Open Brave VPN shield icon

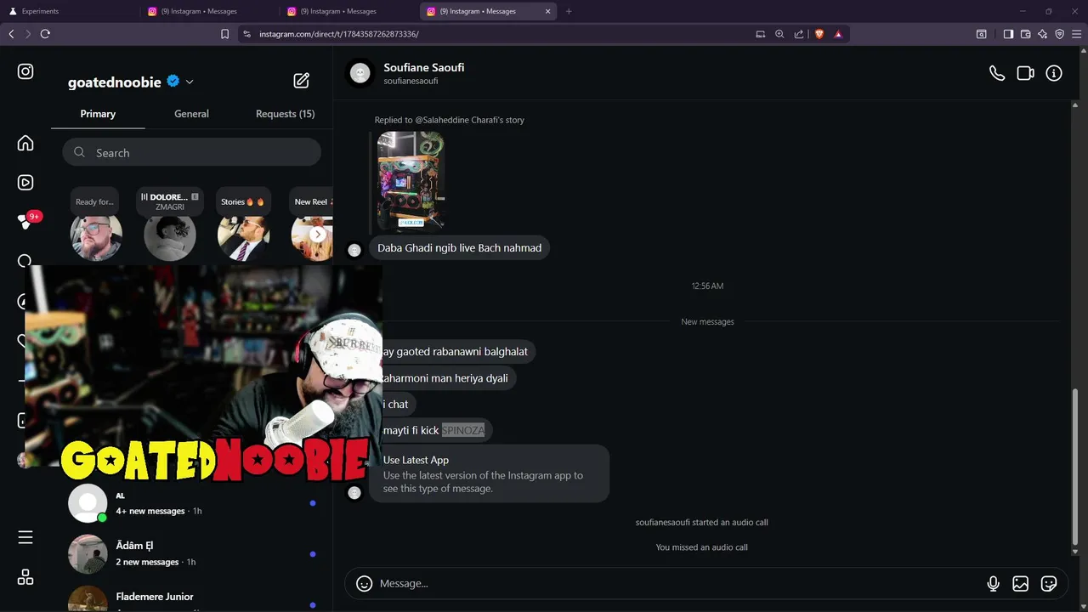[x=1059, y=34]
